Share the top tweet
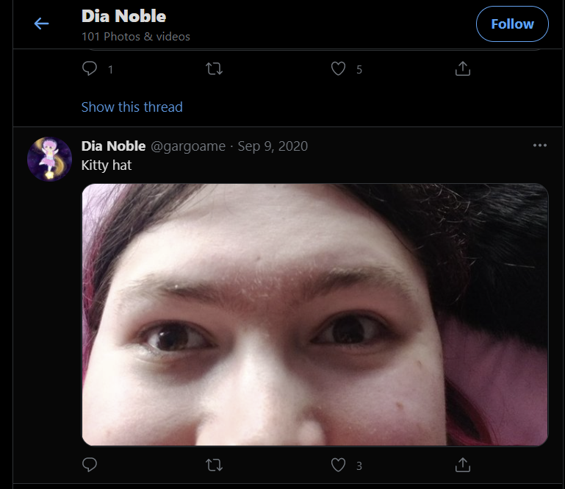Viewport: 565px width, 489px height. pyautogui.click(x=463, y=68)
